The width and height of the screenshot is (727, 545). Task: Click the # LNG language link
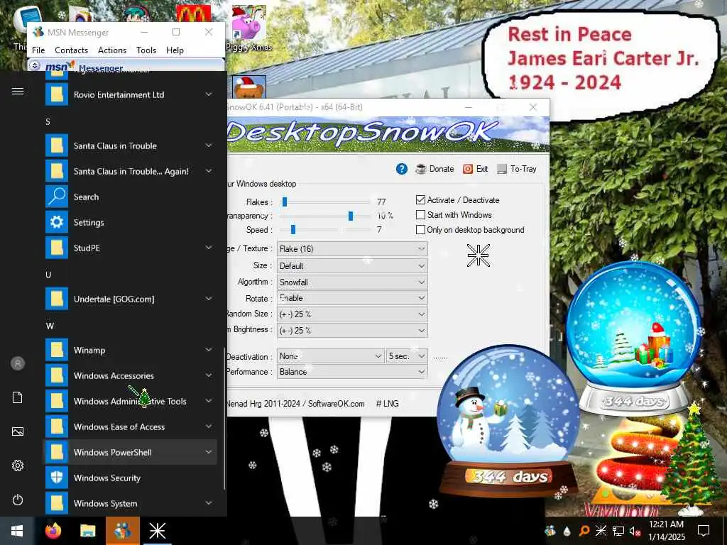[x=387, y=404]
